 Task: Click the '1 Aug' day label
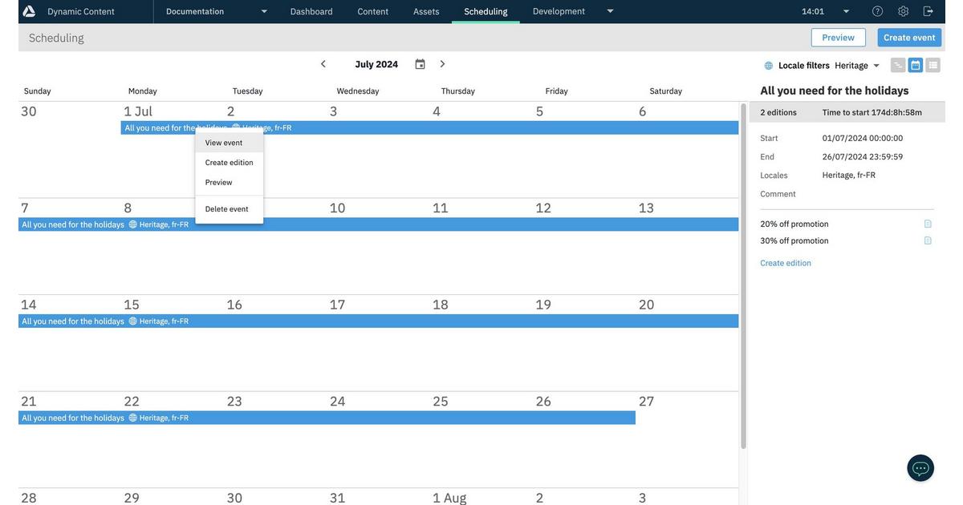pyautogui.click(x=449, y=498)
